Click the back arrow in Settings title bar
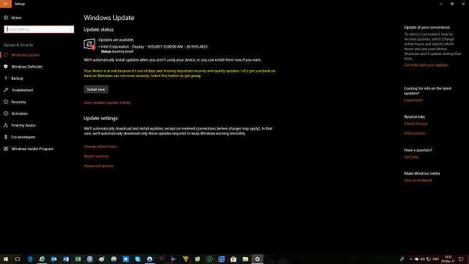Screen dimensions: 469x264 [6, 4]
